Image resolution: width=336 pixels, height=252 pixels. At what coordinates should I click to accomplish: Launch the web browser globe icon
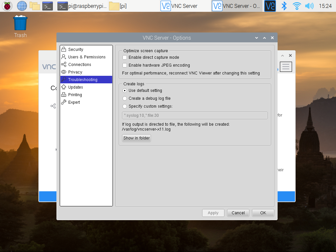pyautogui.click(x=22, y=6)
